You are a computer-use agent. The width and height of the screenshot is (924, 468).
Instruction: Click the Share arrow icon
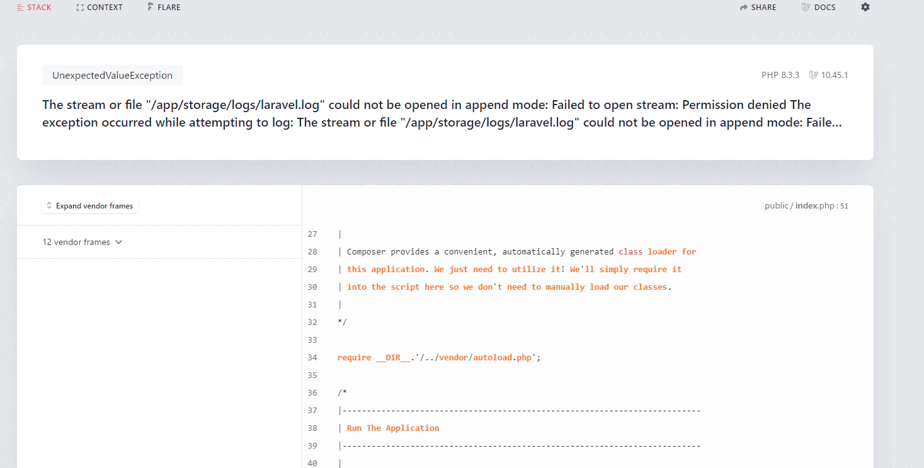tap(743, 8)
